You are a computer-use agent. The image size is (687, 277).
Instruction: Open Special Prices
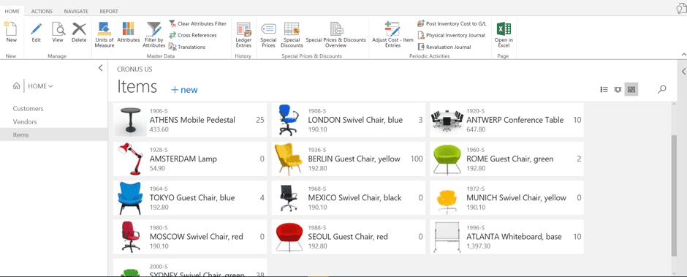(268, 34)
